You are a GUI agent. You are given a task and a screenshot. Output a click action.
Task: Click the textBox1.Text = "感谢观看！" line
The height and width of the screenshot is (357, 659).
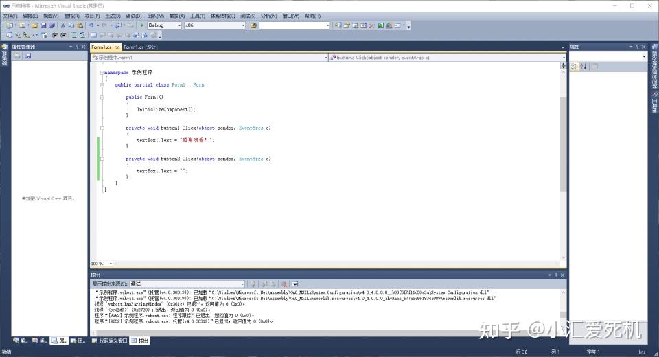tap(176, 140)
